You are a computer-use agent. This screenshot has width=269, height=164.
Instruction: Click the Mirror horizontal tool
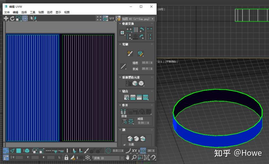point(33,18)
